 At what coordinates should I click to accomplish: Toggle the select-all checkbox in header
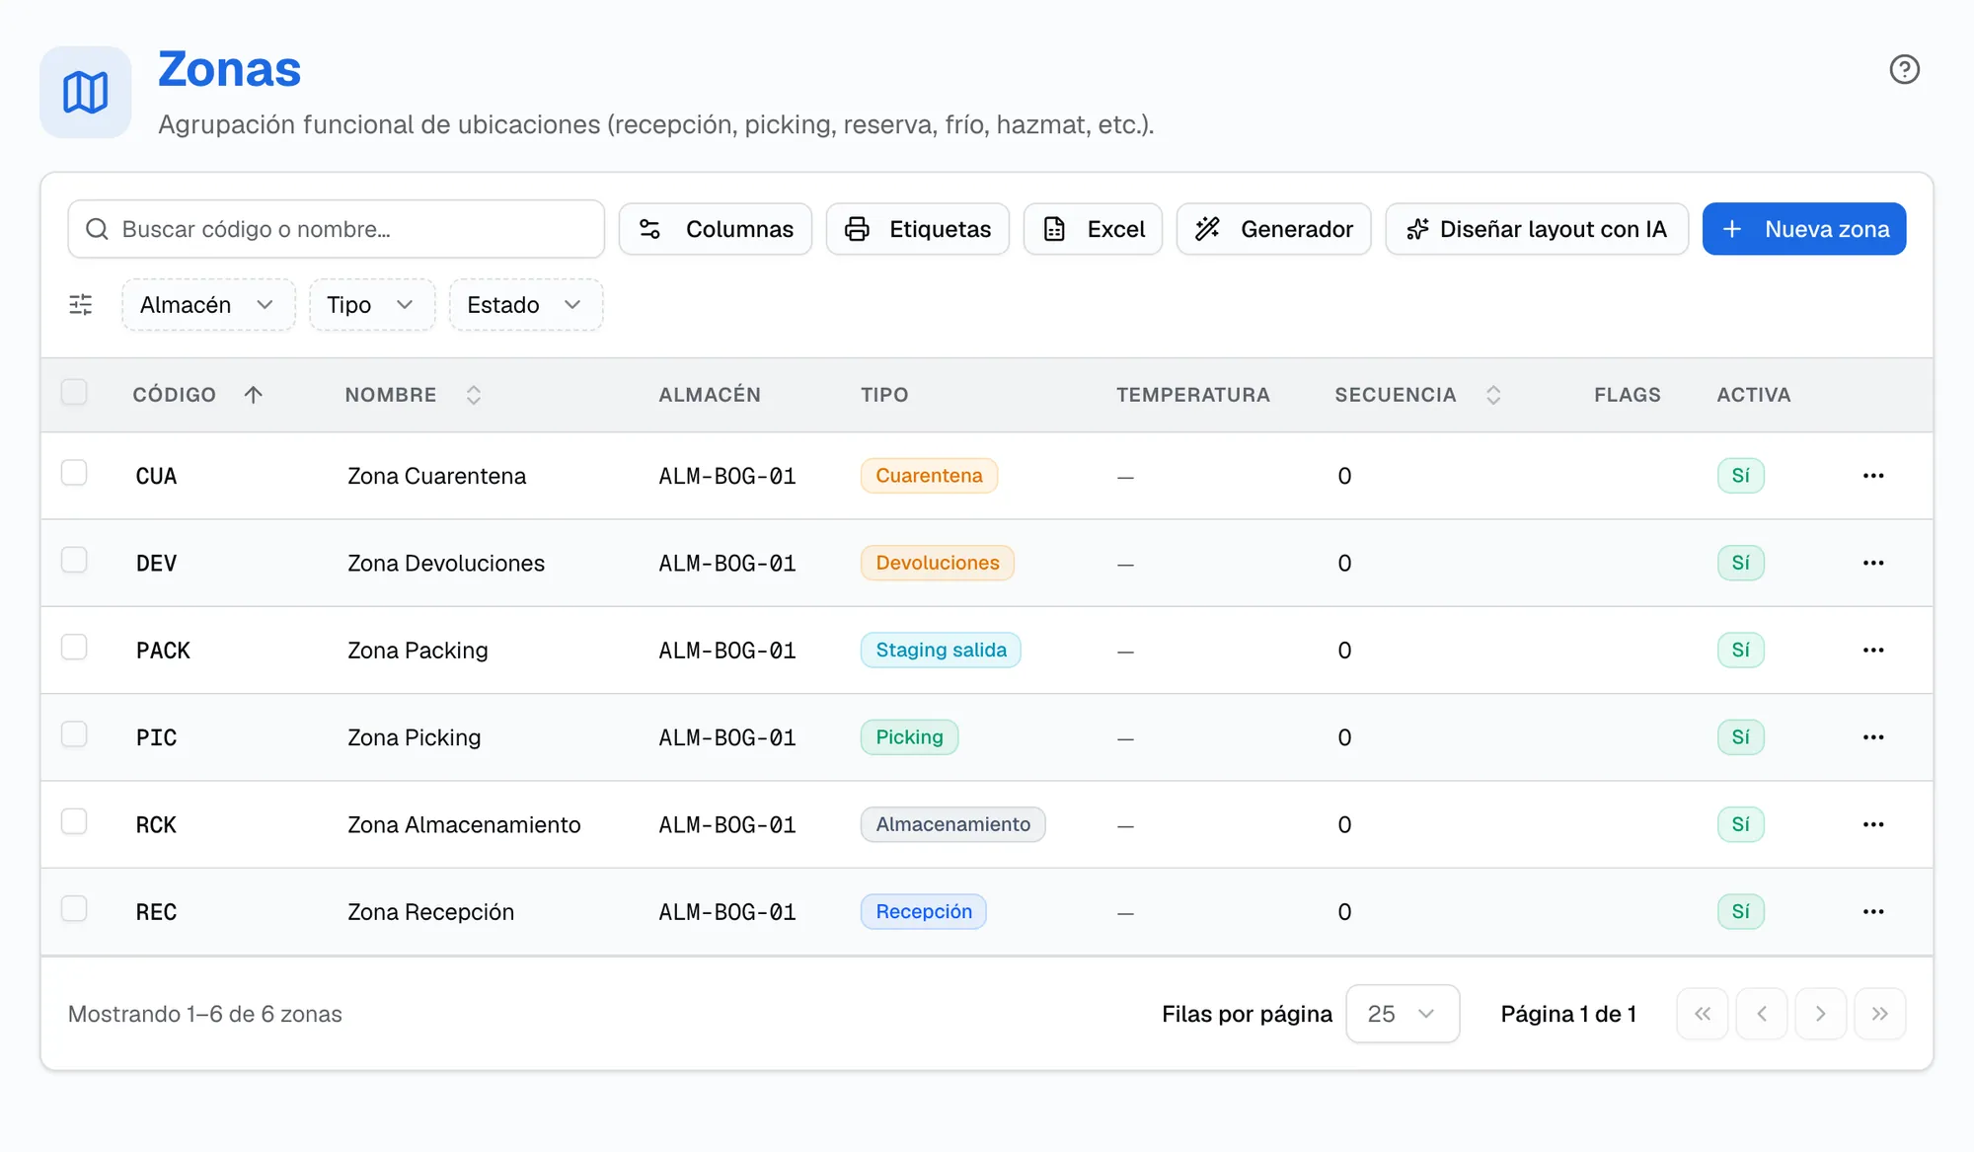(74, 392)
